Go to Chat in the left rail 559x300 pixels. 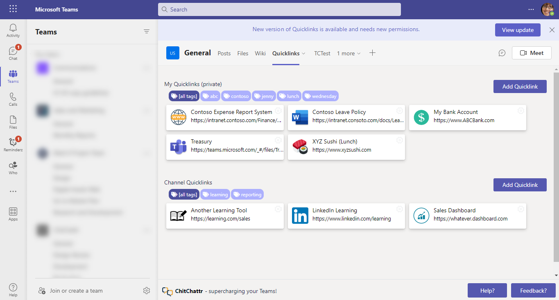[x=13, y=53]
